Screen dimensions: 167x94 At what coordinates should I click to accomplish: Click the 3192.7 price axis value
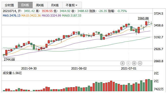[158, 37]
